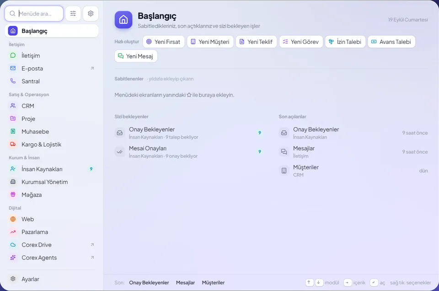The height and width of the screenshot is (291, 439).
Task: Open Müşteriler link in the bottom bar
Action: coord(214,283)
